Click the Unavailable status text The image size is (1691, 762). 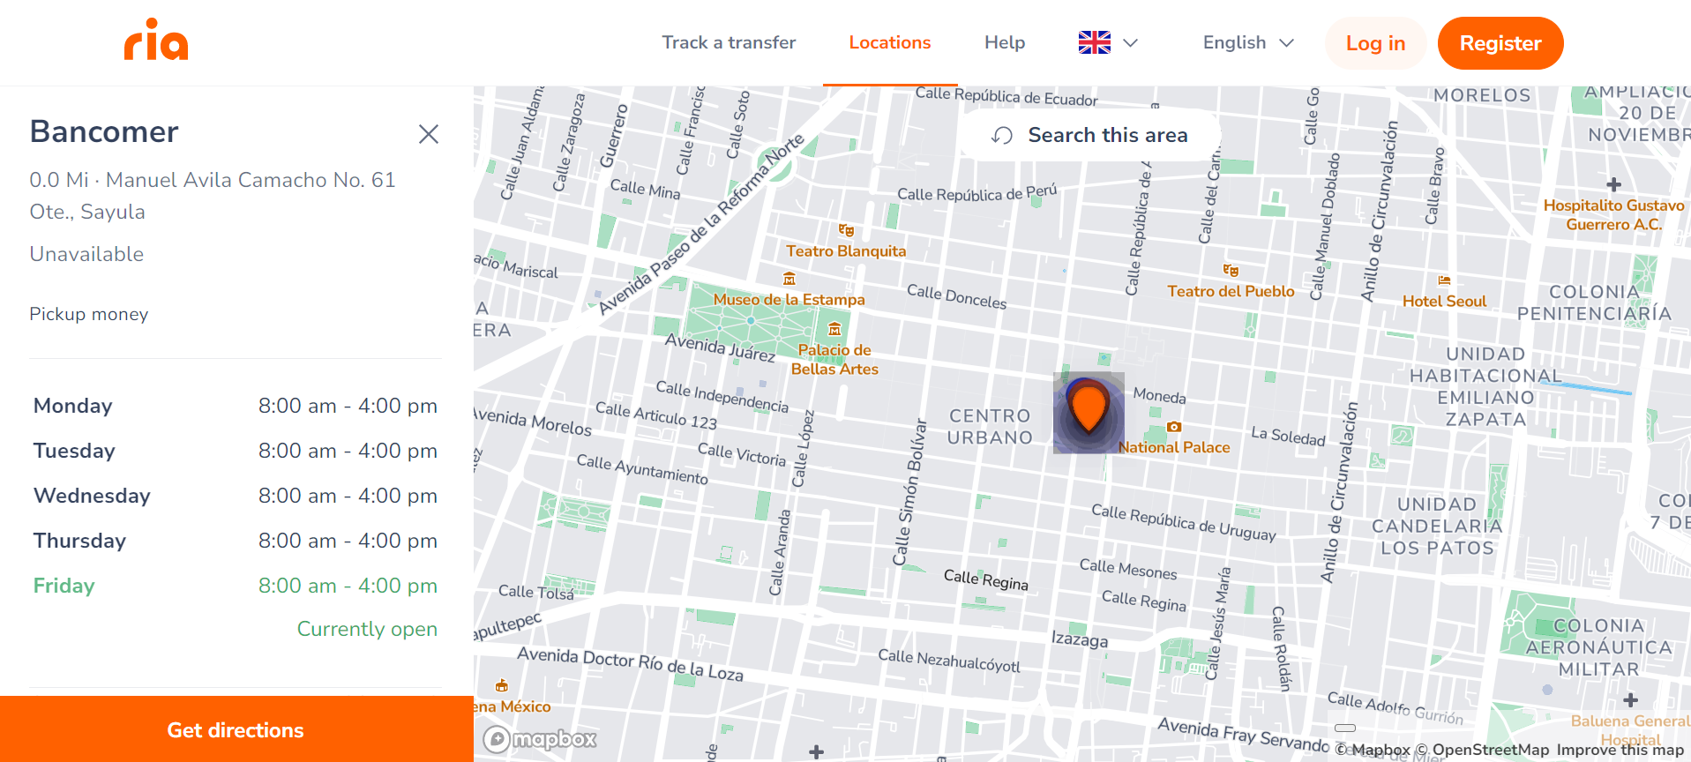(x=86, y=254)
